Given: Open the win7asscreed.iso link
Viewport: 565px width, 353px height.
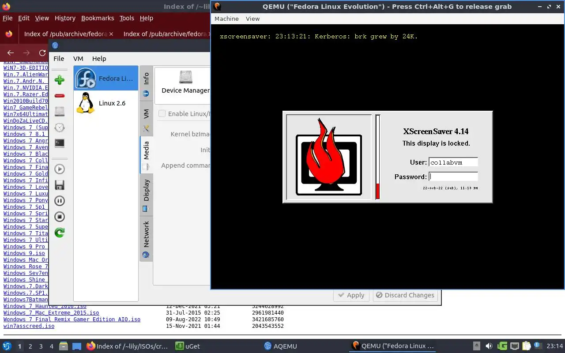Looking at the screenshot, I should (x=29, y=326).
